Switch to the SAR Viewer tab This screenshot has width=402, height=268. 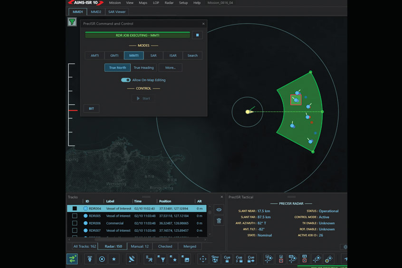tap(117, 12)
